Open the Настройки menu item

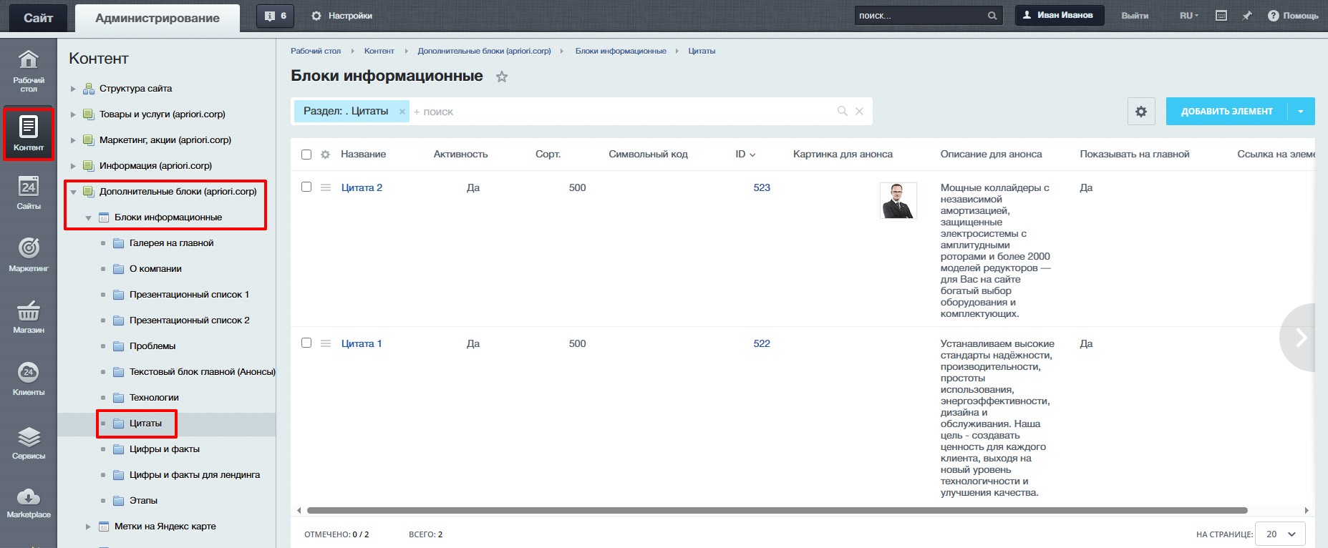click(x=342, y=16)
